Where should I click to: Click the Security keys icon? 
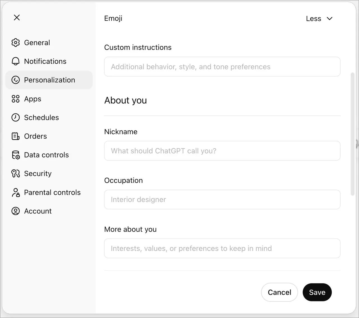coord(16,173)
